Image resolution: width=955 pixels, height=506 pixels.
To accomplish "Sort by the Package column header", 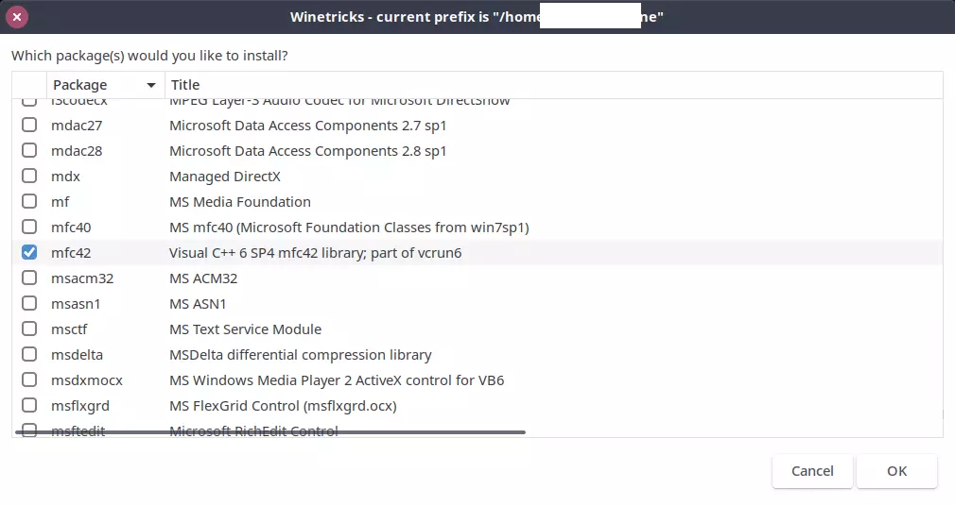I will tap(105, 85).
